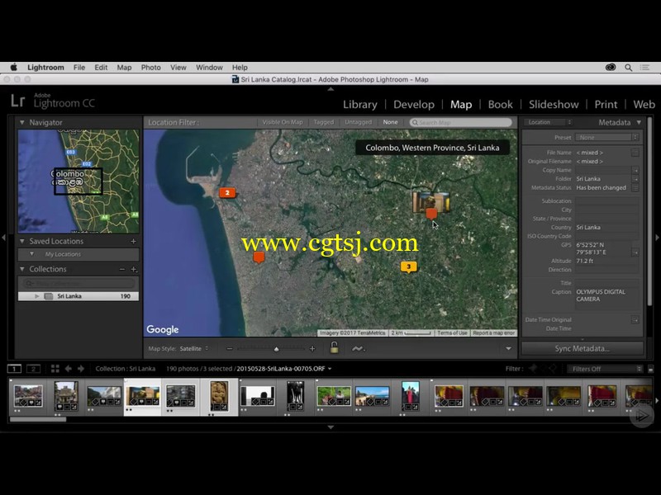
Task: Click the collections search field
Action: (x=78, y=283)
